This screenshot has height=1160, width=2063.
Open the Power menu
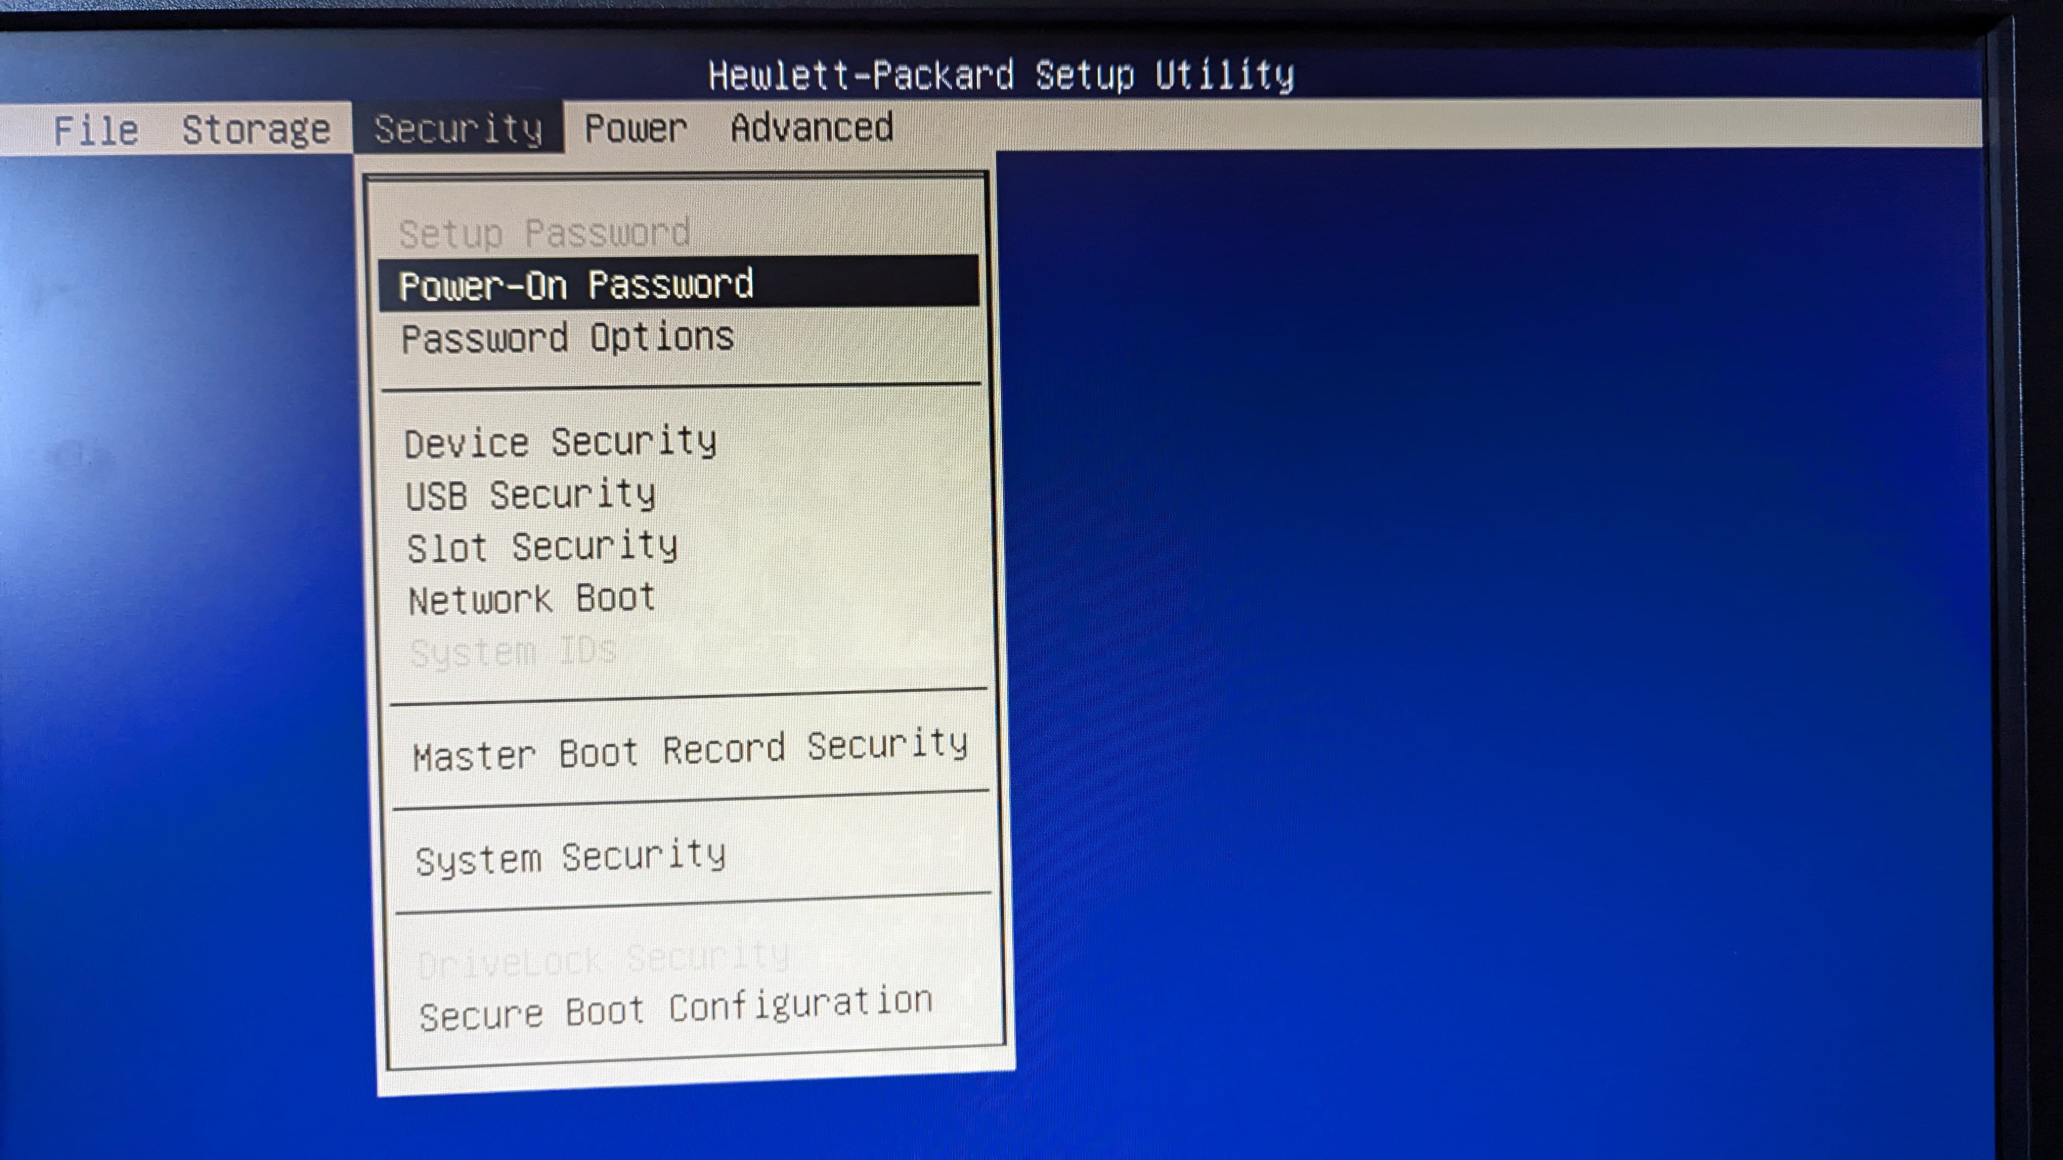[x=636, y=128]
